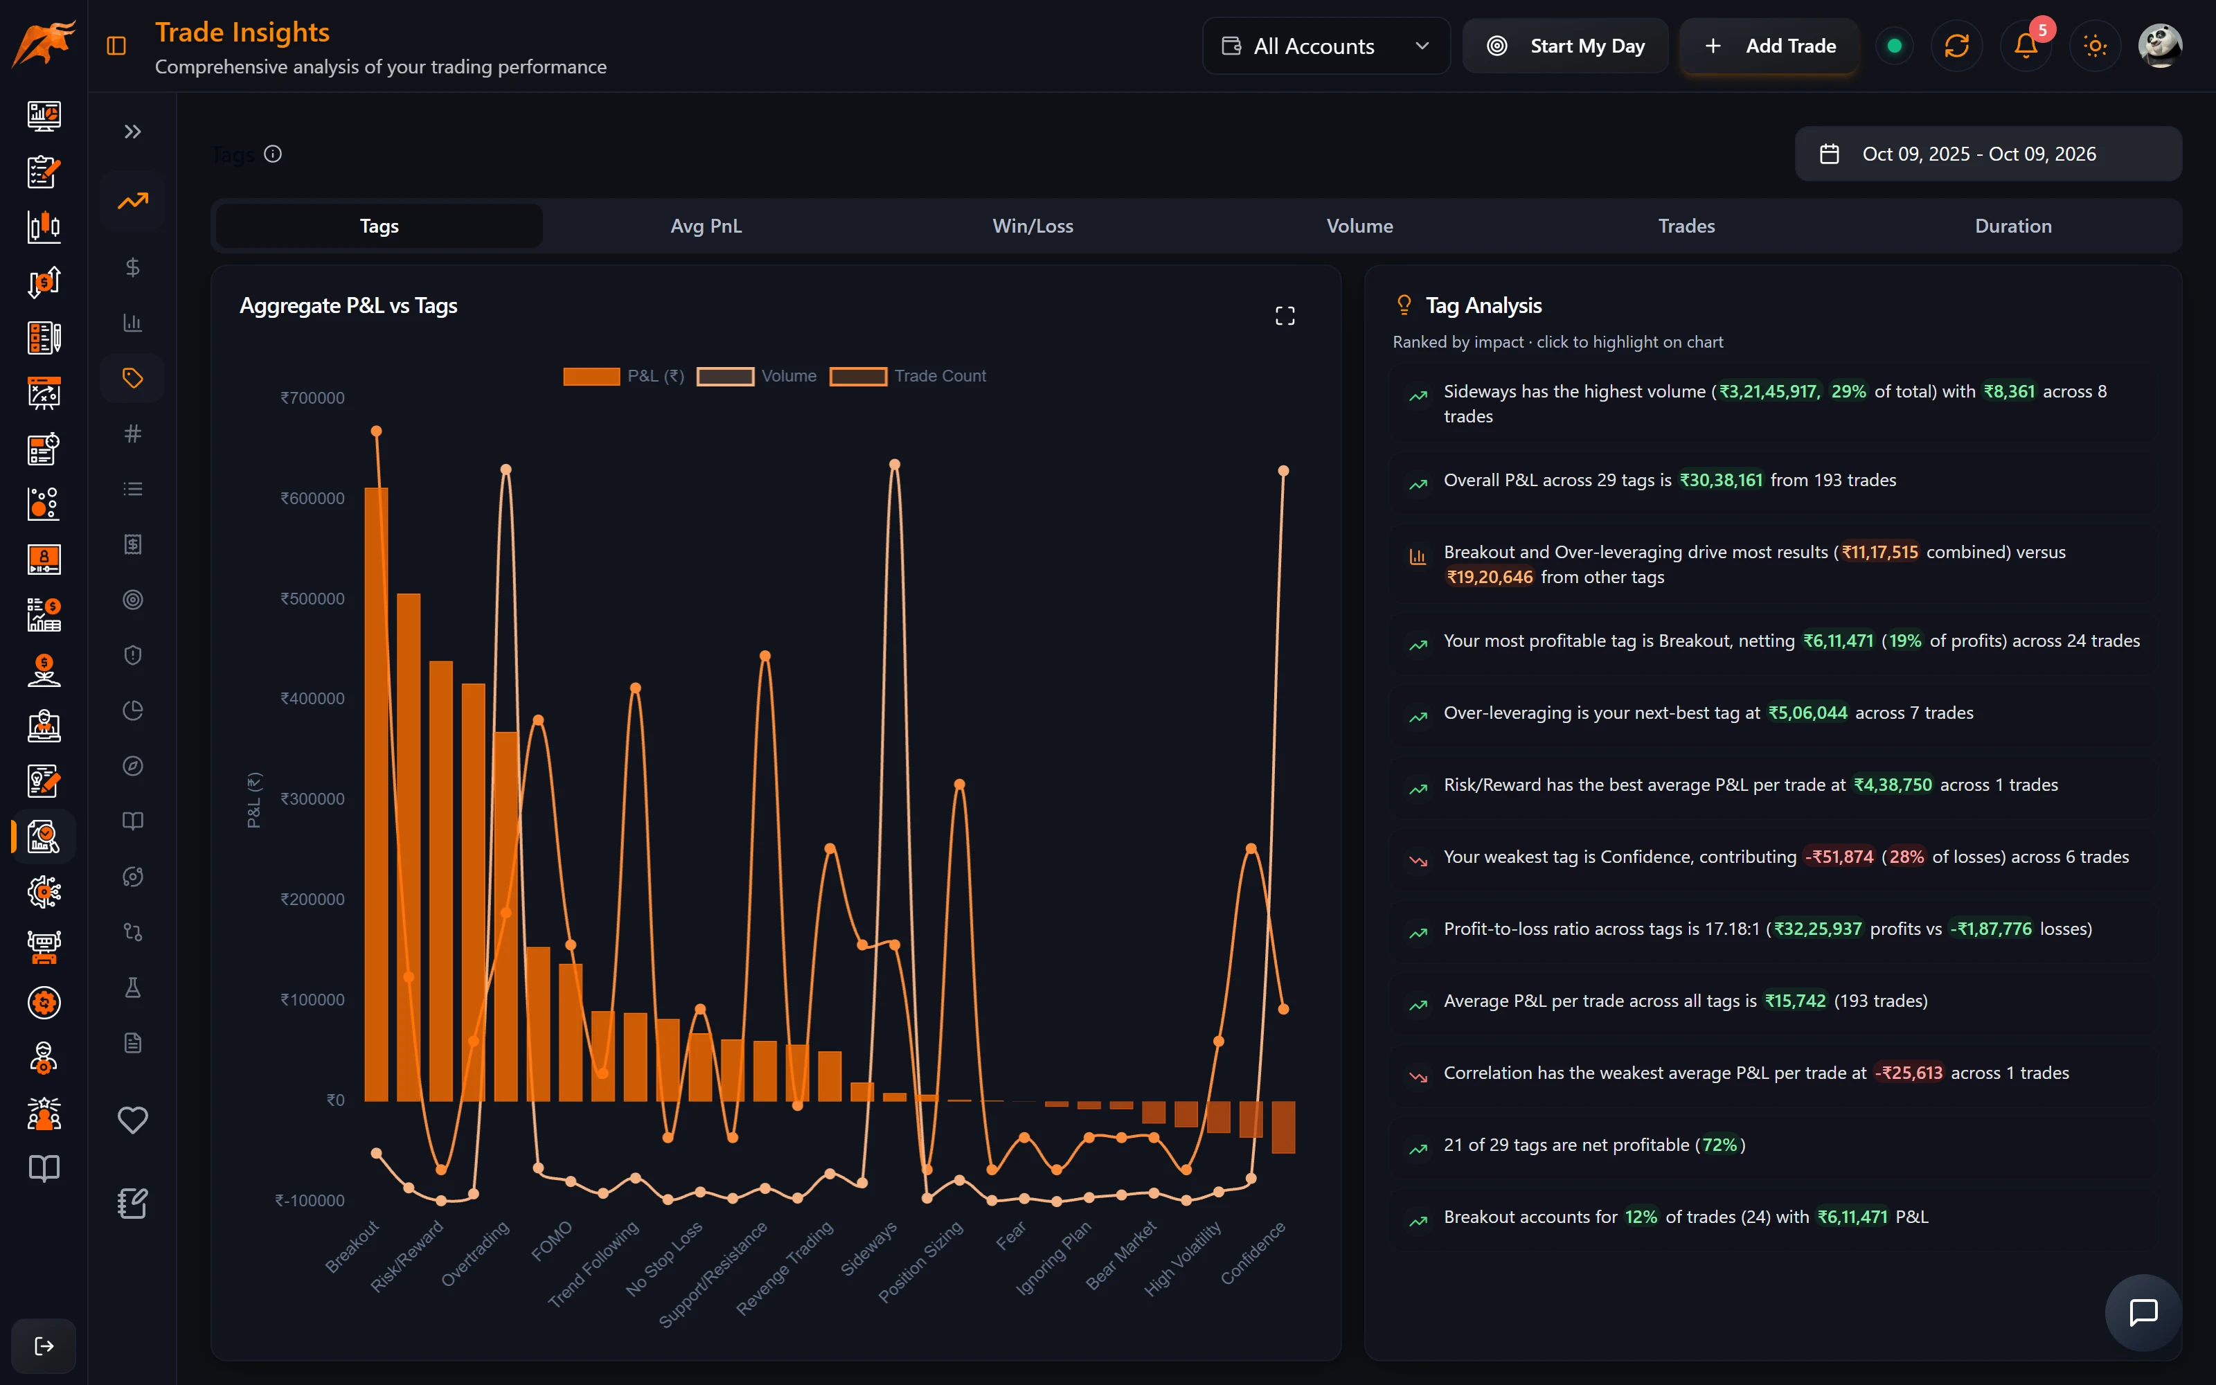The width and height of the screenshot is (2216, 1385).
Task: Open the notifications bell with 5 badge
Action: pos(2026,46)
